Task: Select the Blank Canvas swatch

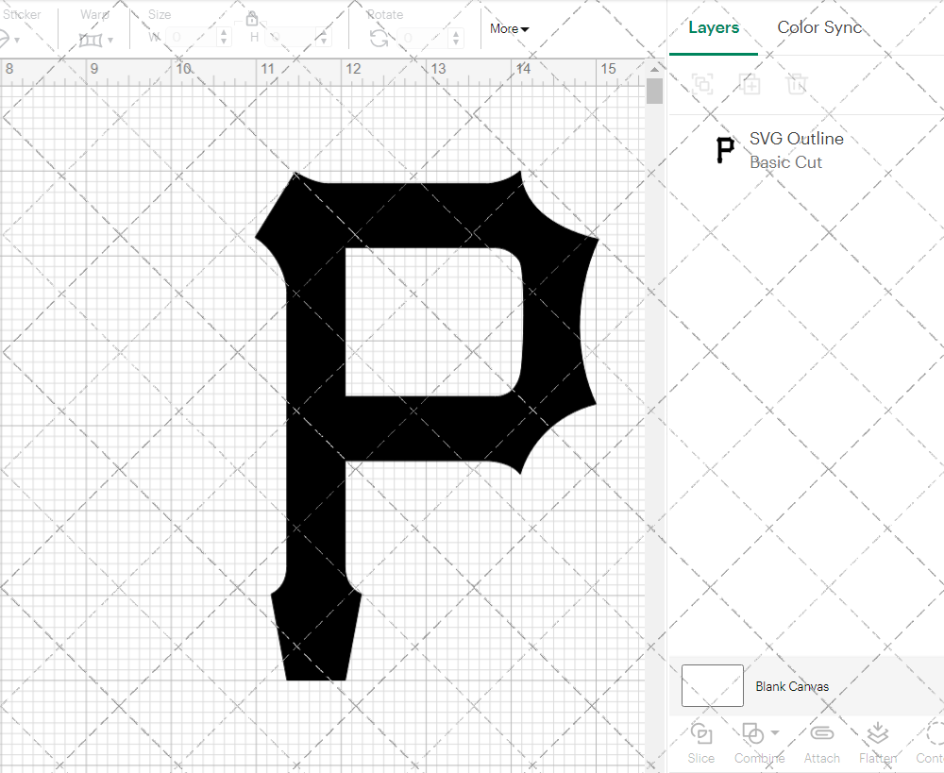Action: 712,686
